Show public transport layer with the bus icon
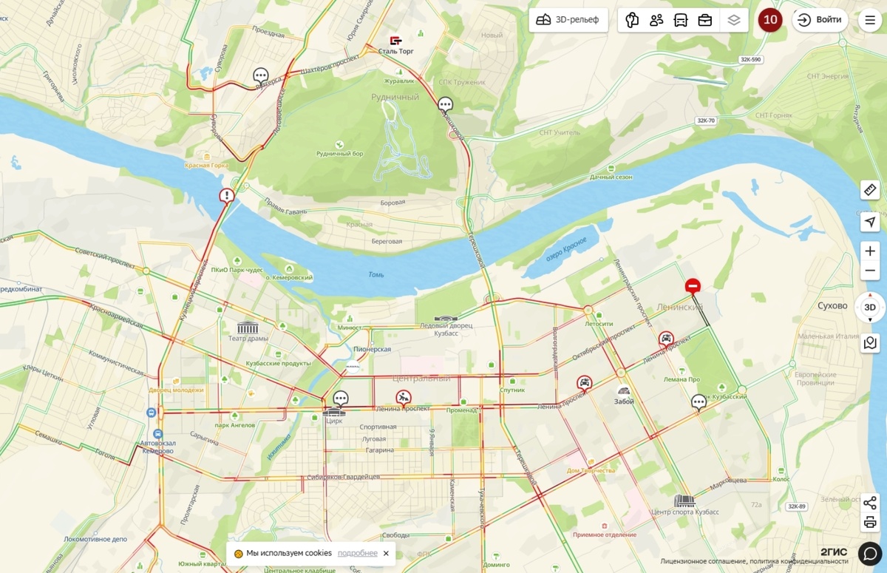 pos(681,20)
